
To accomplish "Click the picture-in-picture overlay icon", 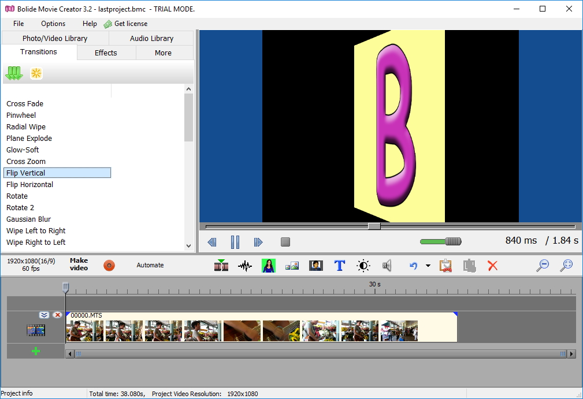I will tap(292, 266).
